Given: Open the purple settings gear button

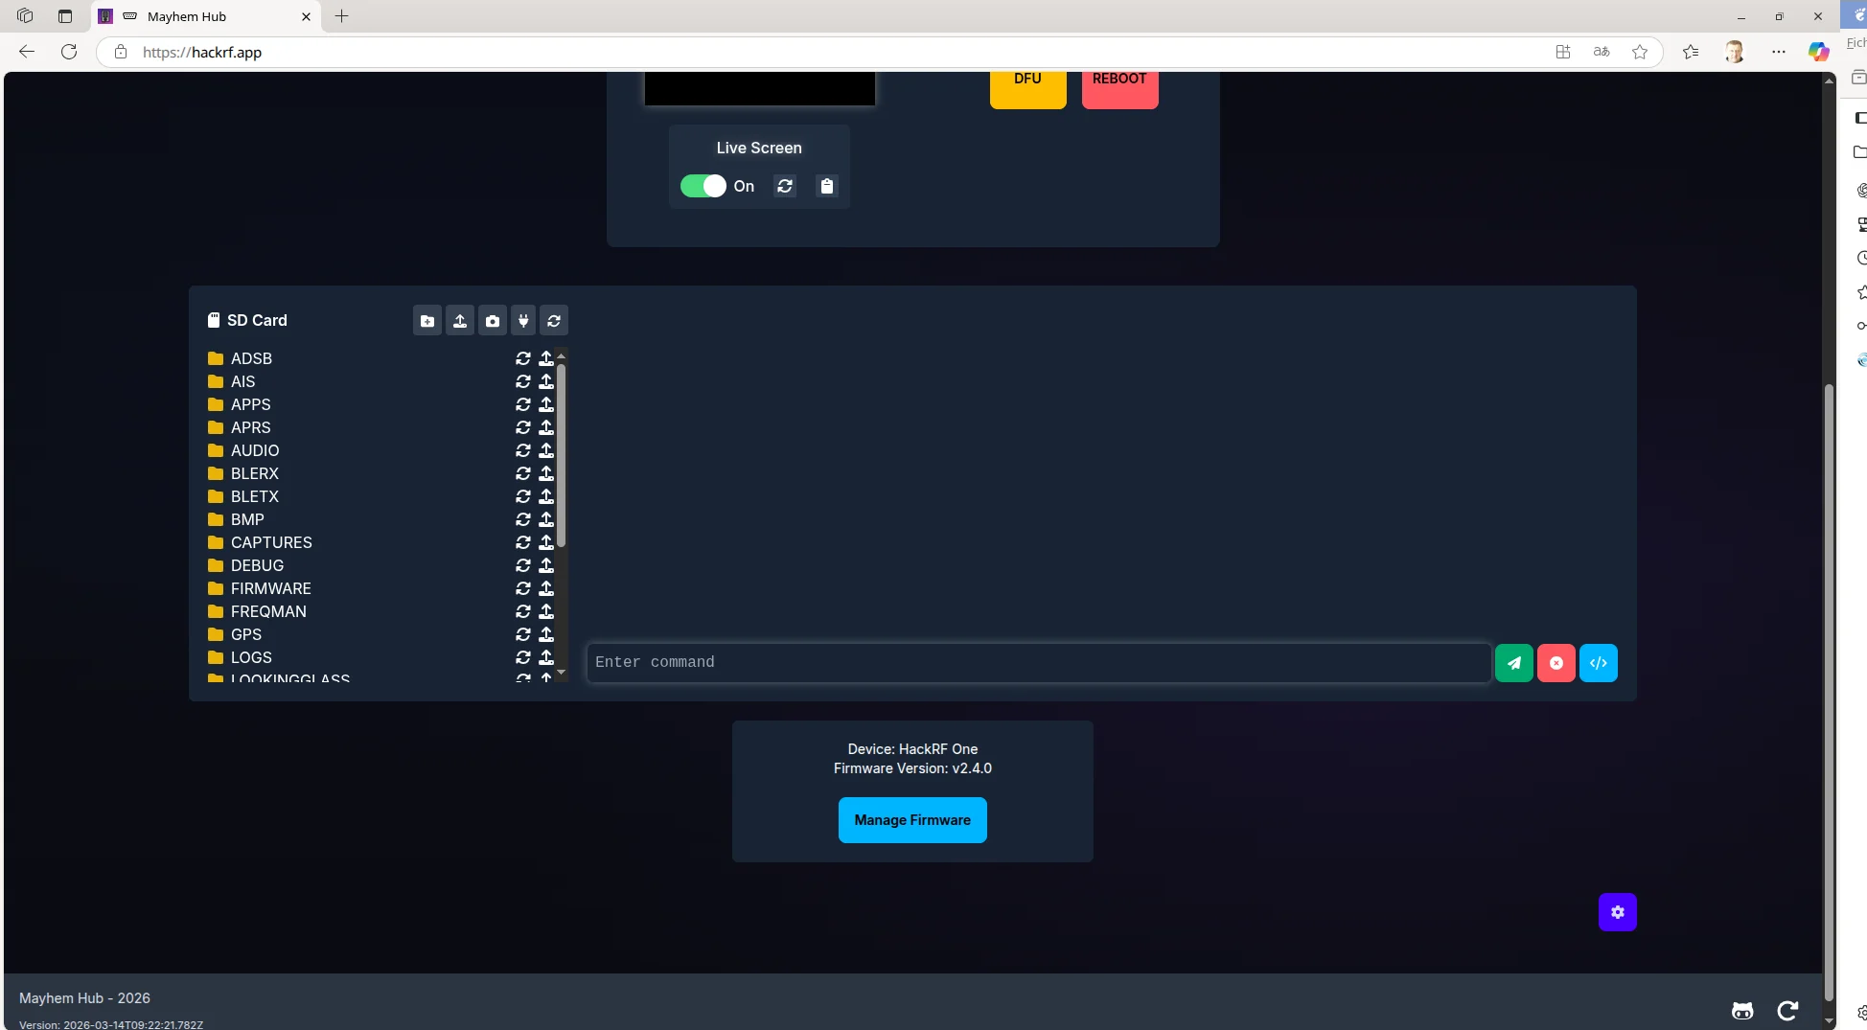Looking at the screenshot, I should coord(1618,912).
